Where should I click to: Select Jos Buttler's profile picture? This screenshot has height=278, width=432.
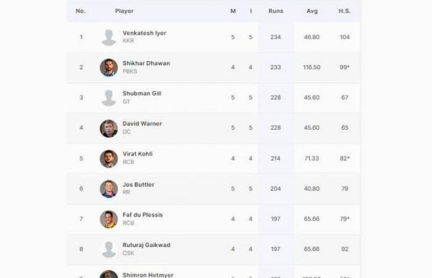tap(109, 189)
